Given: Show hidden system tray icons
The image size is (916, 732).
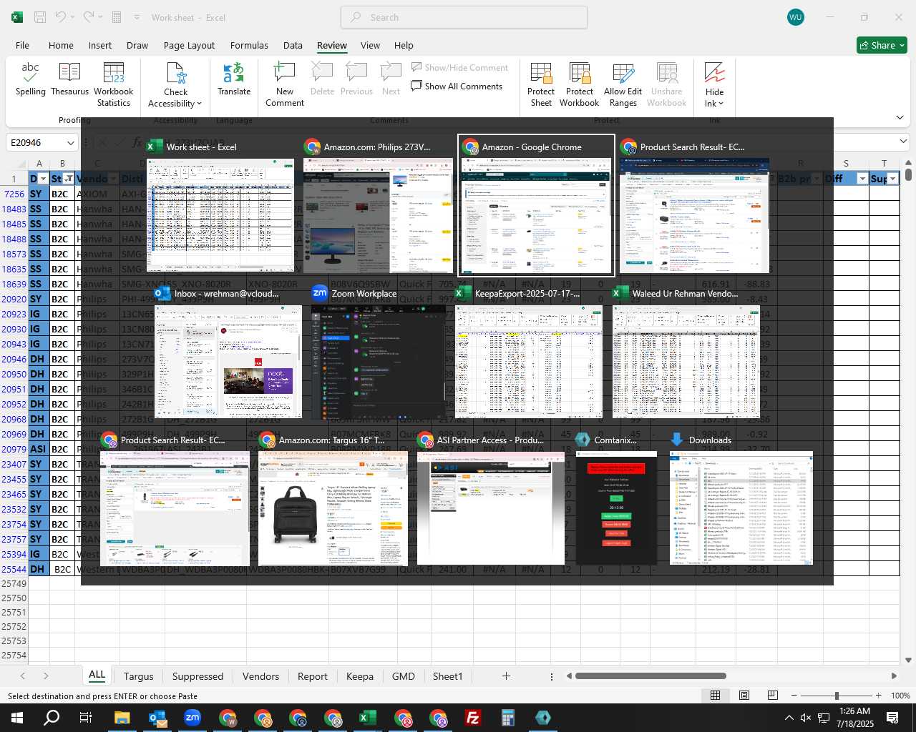Looking at the screenshot, I should tap(789, 718).
